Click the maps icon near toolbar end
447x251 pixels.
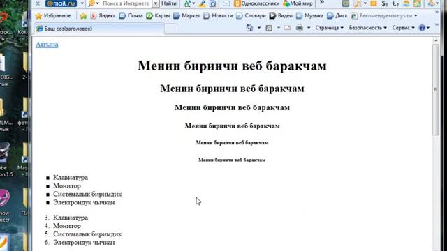click(418, 3)
